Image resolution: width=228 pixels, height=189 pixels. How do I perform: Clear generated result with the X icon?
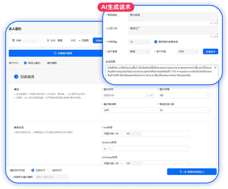click(x=215, y=67)
